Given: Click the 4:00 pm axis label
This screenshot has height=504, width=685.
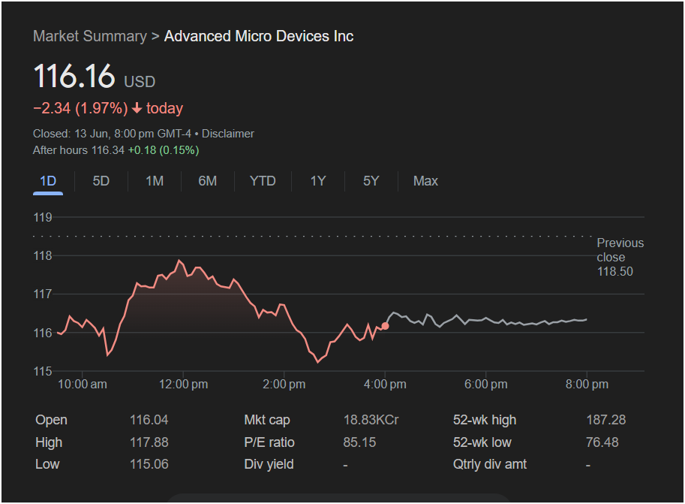Looking at the screenshot, I should [385, 385].
